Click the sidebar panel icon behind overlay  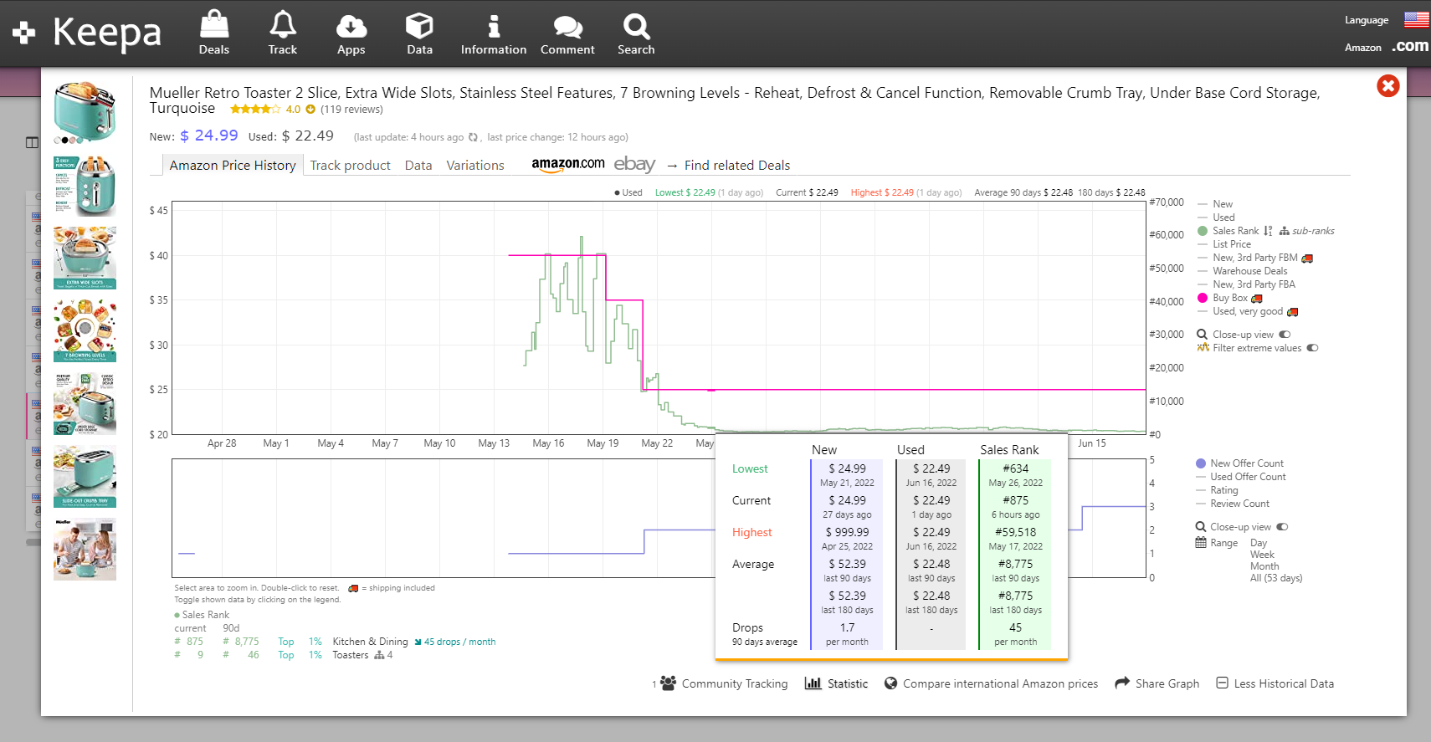pyautogui.click(x=32, y=142)
